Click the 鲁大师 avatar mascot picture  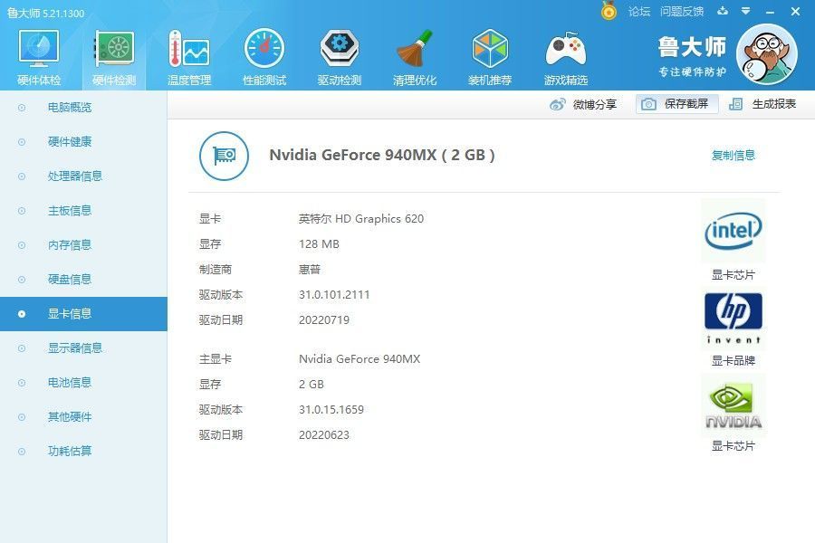(767, 53)
